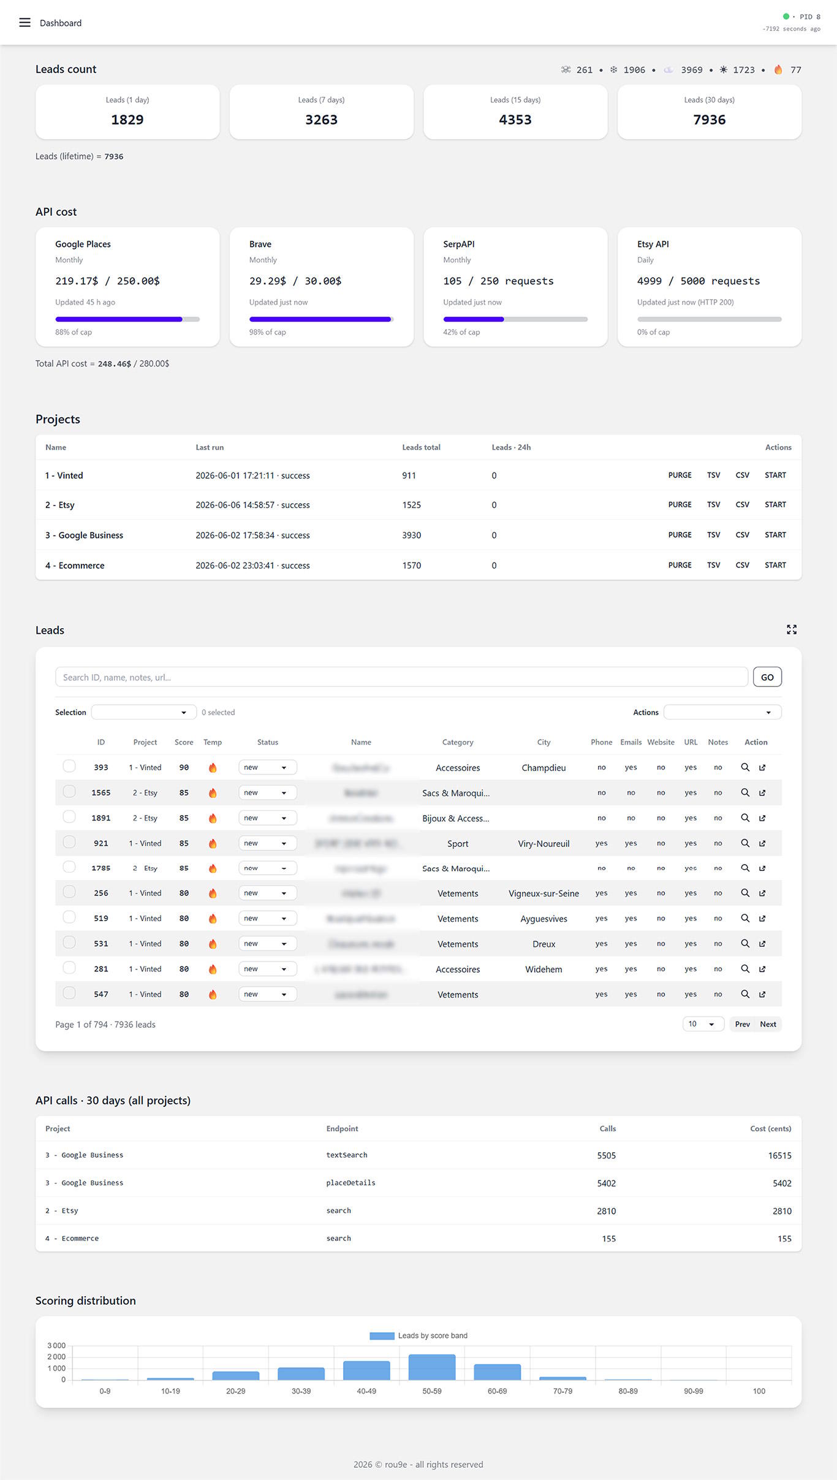Click PURGE for the Vinted project
The height and width of the screenshot is (1480, 837).
[680, 475]
